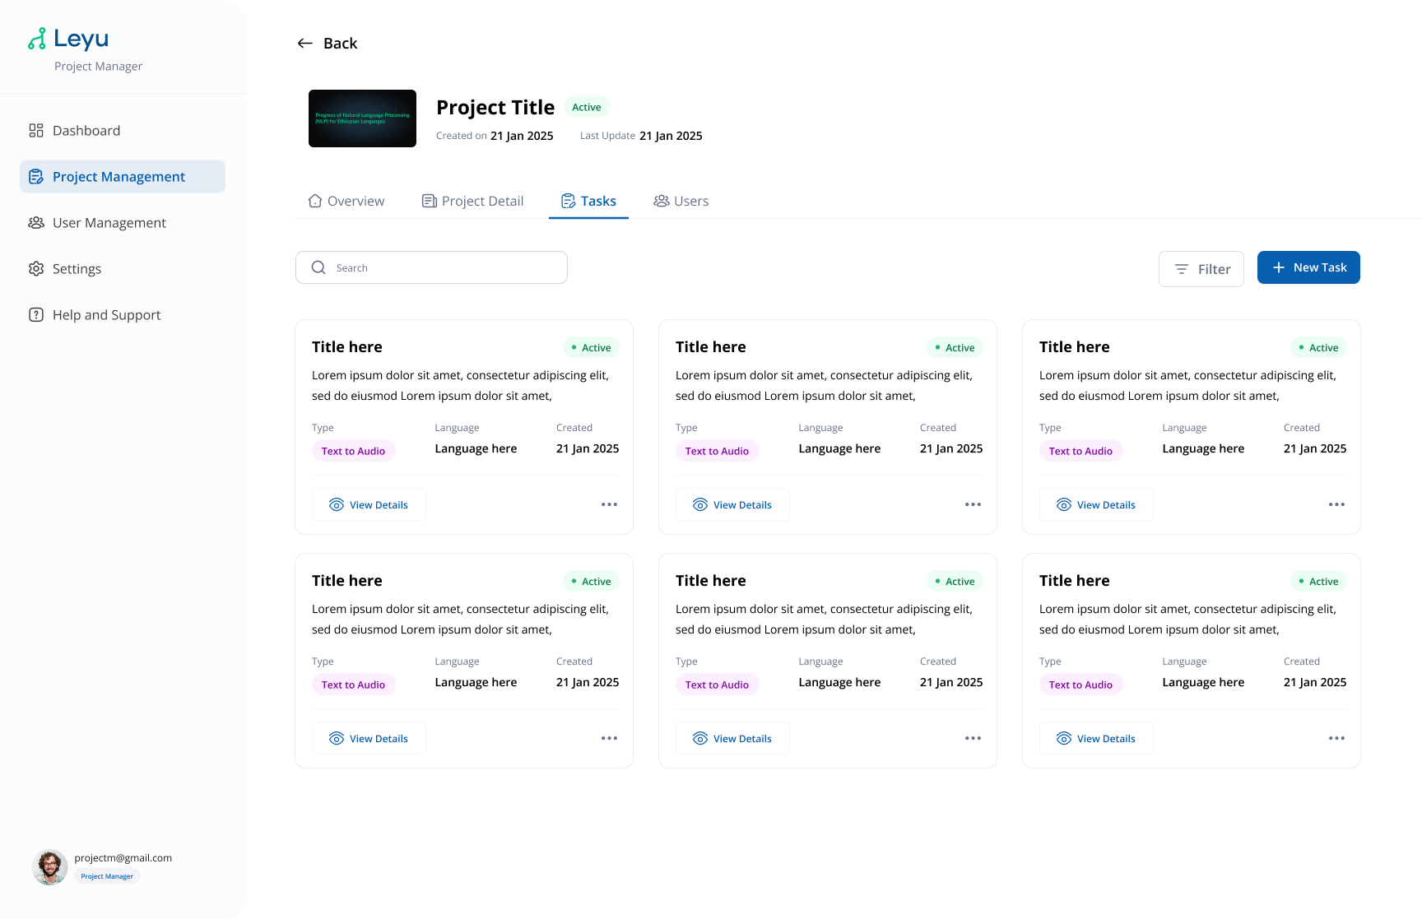This screenshot has height=919, width=1422.
Task: Click the magnifier icon in the search box
Action: point(318,267)
